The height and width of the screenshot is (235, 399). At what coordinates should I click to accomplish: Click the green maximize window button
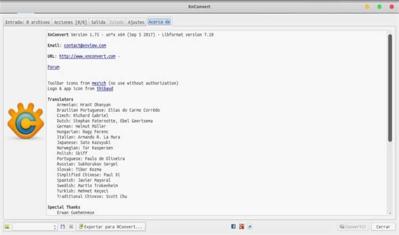[x=379, y=7]
